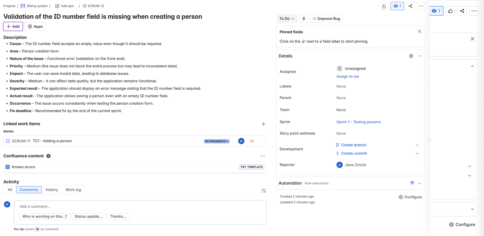Click the SCRUM-11 task checkbox icon

click(x=8, y=141)
